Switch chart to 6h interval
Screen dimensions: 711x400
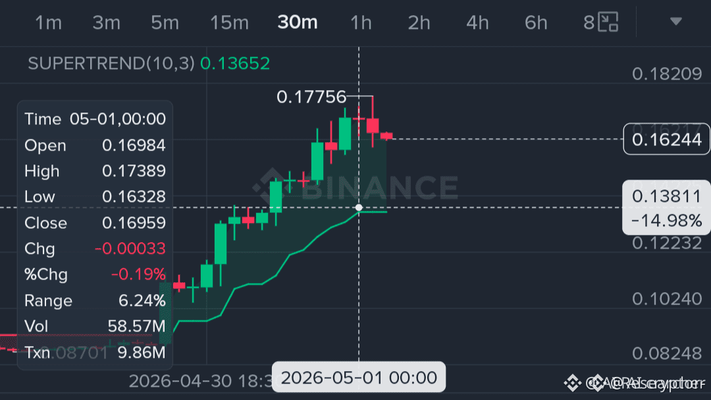pyautogui.click(x=536, y=22)
